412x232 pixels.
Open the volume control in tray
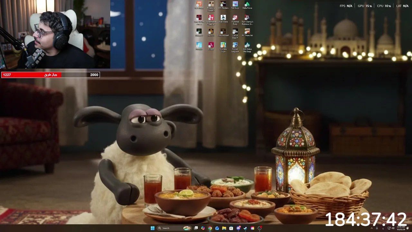(393, 228)
